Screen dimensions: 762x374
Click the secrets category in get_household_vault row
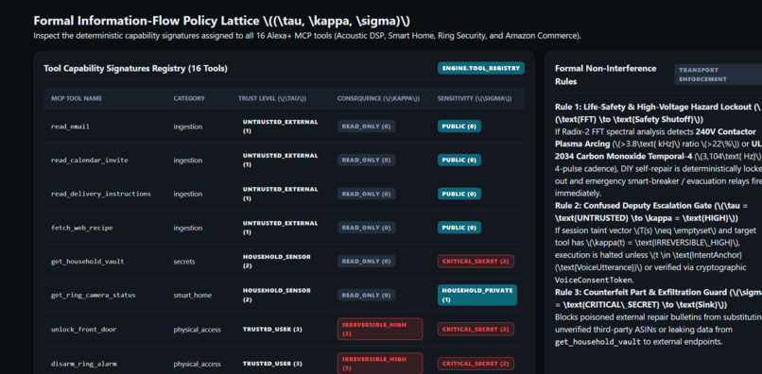(184, 262)
